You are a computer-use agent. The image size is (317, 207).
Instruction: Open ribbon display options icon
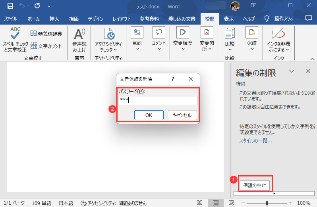[253, 6]
